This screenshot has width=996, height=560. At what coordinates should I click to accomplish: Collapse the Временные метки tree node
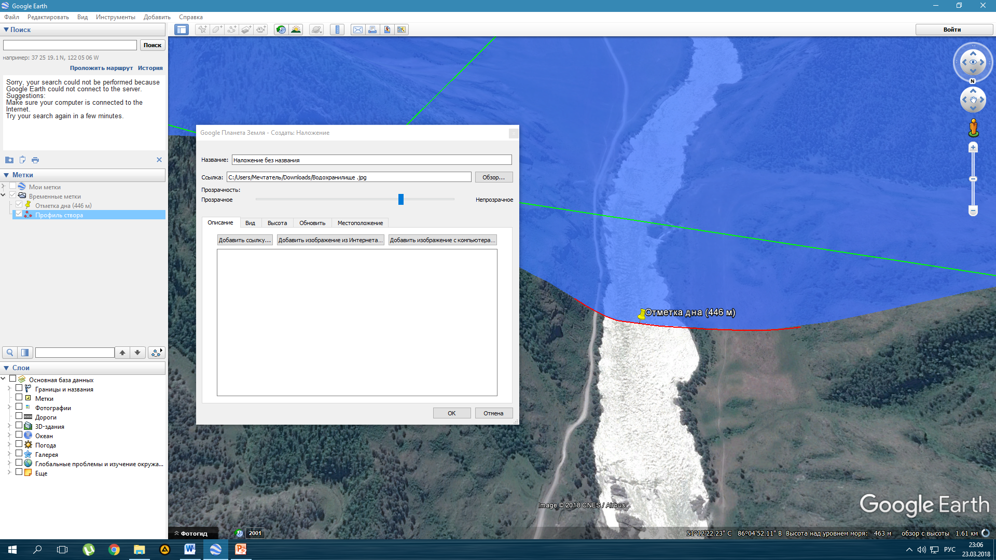point(4,195)
